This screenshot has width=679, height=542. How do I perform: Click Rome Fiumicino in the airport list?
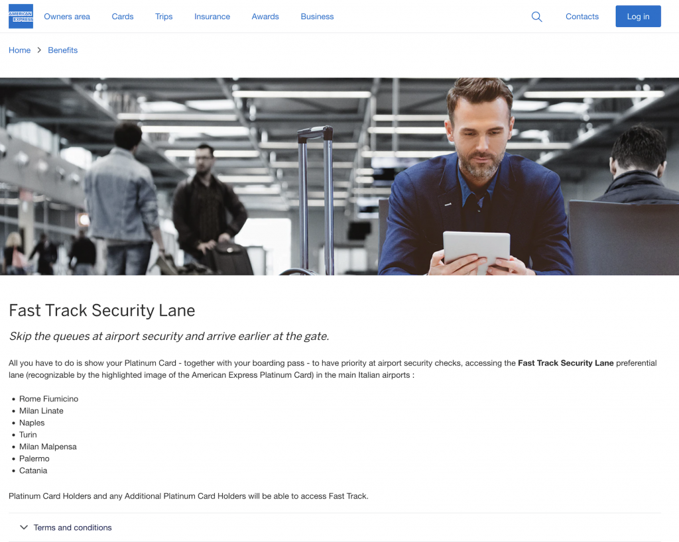coord(48,399)
